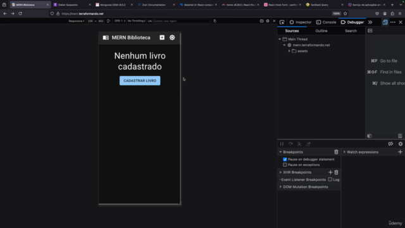The image size is (405, 228).
Task: Collapse the Main Thread tree node
Action: click(280, 39)
